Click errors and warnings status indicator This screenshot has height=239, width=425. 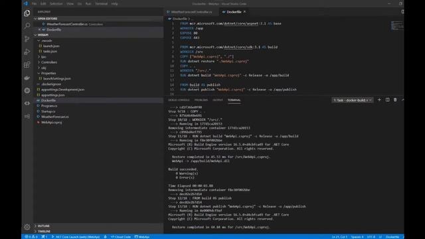31,236
